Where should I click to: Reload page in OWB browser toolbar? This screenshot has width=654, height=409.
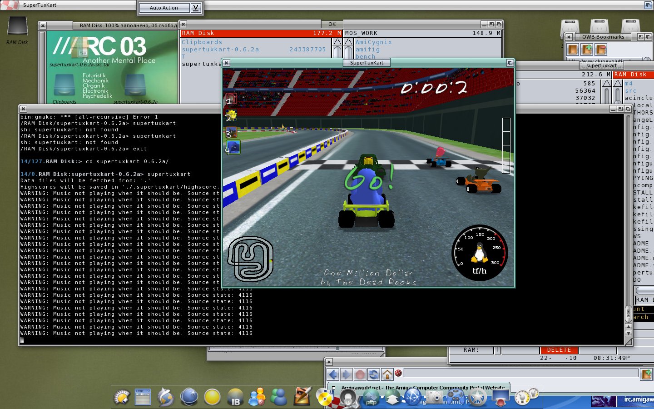(373, 374)
